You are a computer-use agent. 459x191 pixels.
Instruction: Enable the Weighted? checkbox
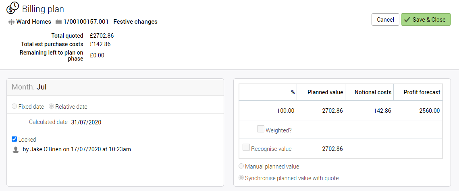(x=261, y=129)
